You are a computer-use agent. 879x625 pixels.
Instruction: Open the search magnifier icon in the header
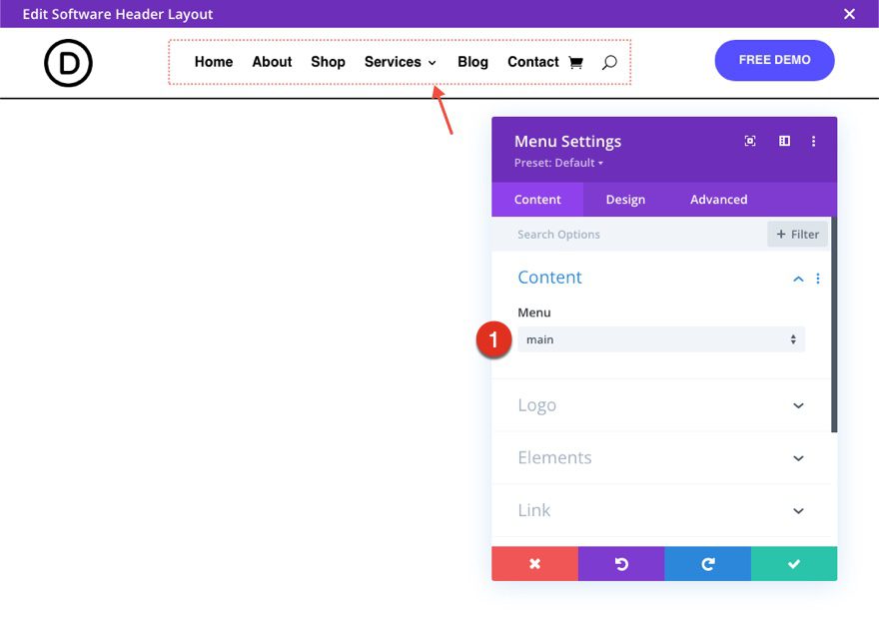tap(609, 62)
